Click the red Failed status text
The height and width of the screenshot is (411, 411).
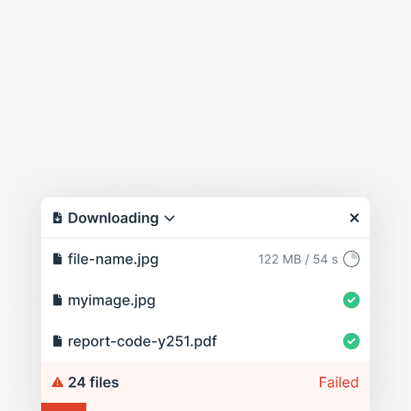tap(338, 382)
